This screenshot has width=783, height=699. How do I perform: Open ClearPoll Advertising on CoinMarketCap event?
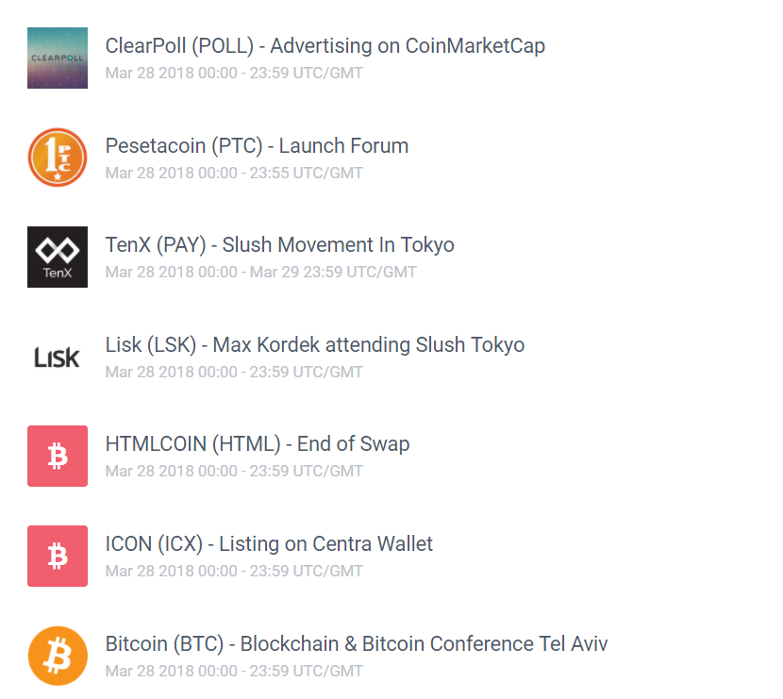(325, 45)
